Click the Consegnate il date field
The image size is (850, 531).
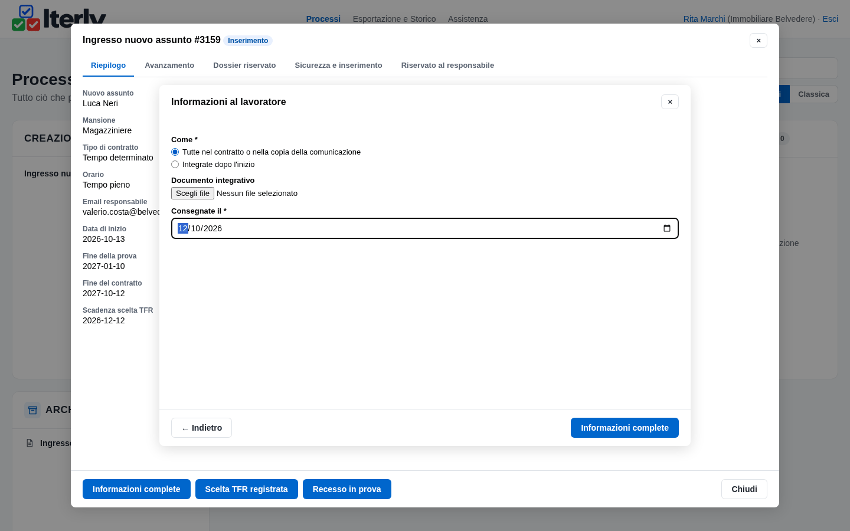coord(425,228)
